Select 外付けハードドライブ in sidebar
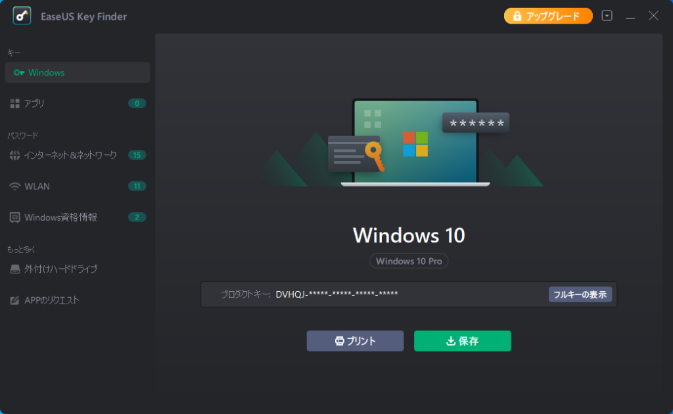The height and width of the screenshot is (414, 673). (78, 269)
